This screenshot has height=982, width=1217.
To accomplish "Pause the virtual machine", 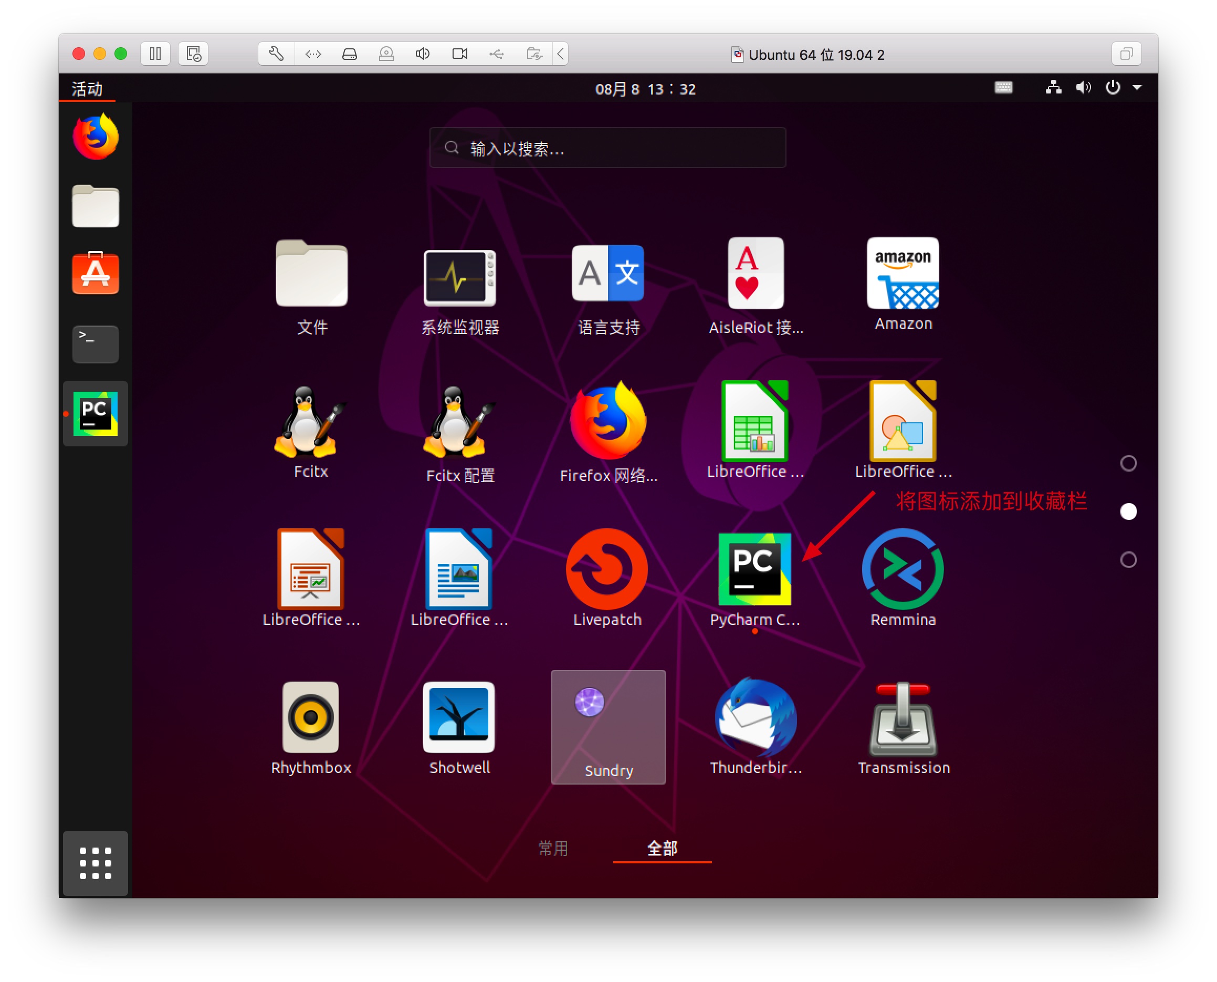I will click(x=155, y=54).
